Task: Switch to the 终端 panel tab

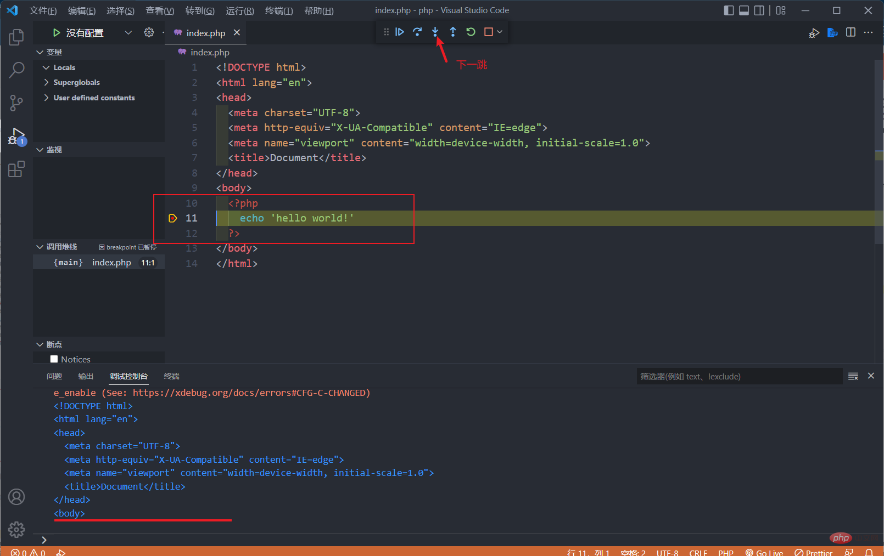Action: click(171, 376)
